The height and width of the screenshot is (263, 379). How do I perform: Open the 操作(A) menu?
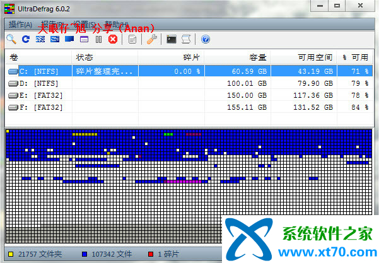coord(20,25)
